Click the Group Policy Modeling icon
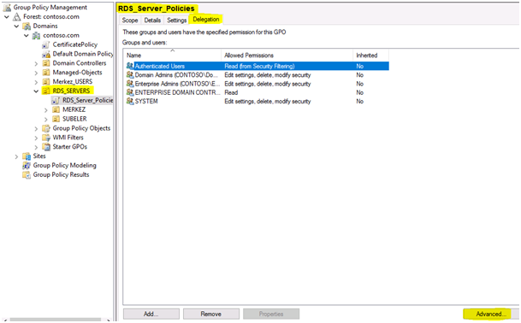521x323 pixels. pyautogui.click(x=27, y=165)
